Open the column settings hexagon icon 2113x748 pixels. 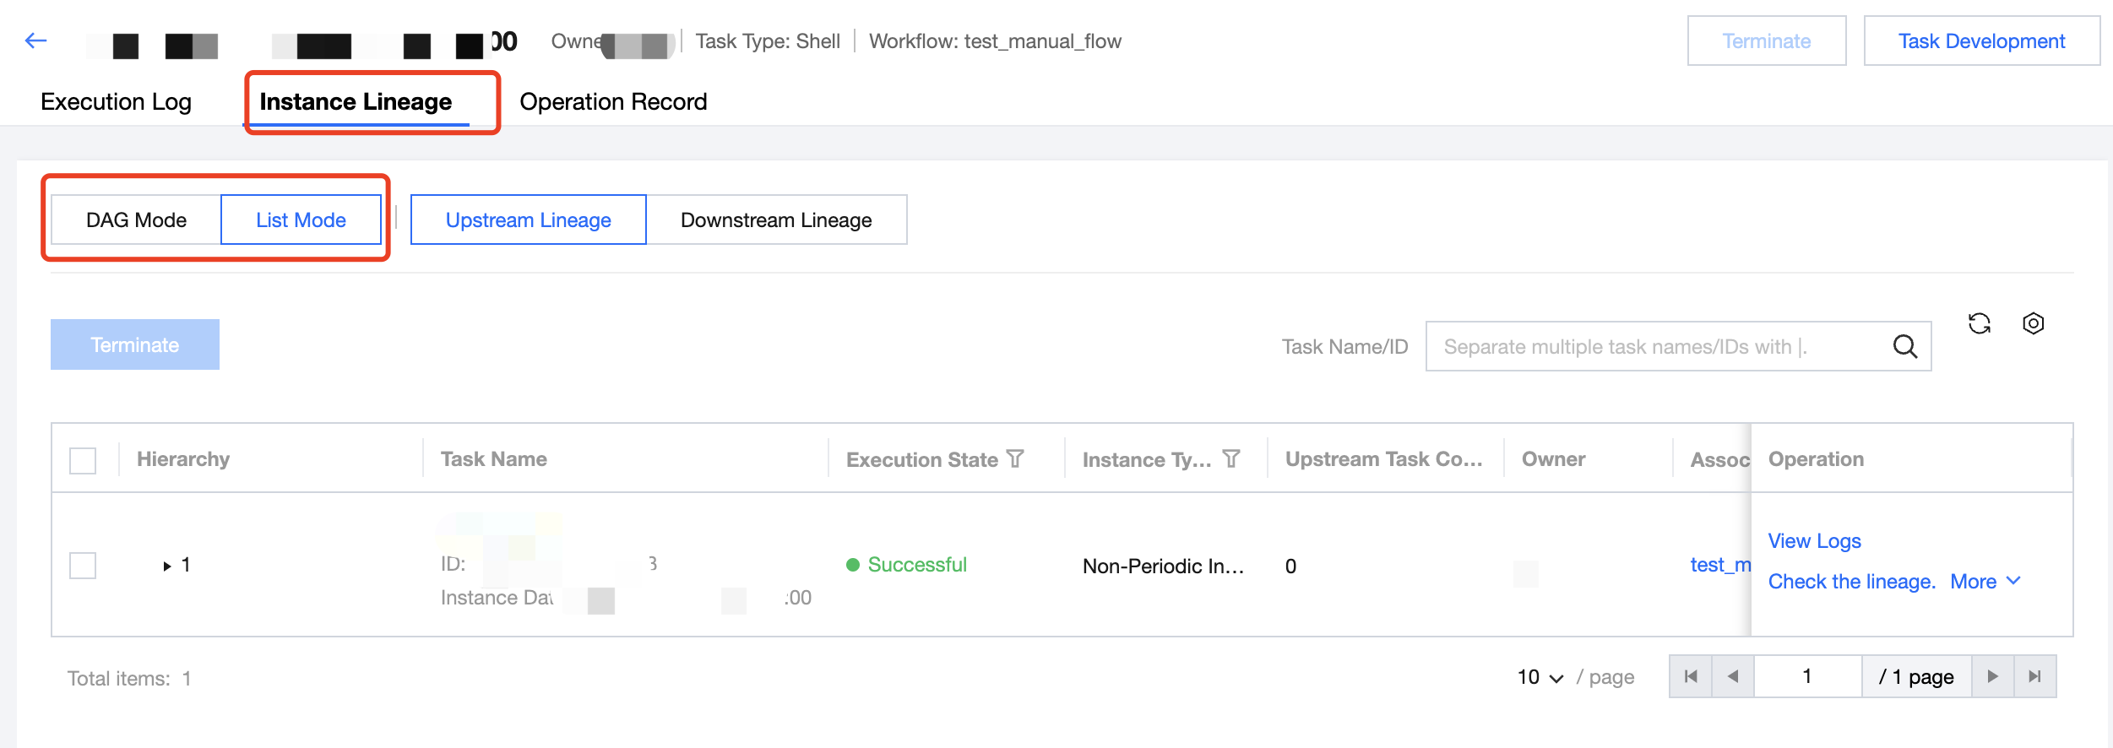pyautogui.click(x=2034, y=323)
